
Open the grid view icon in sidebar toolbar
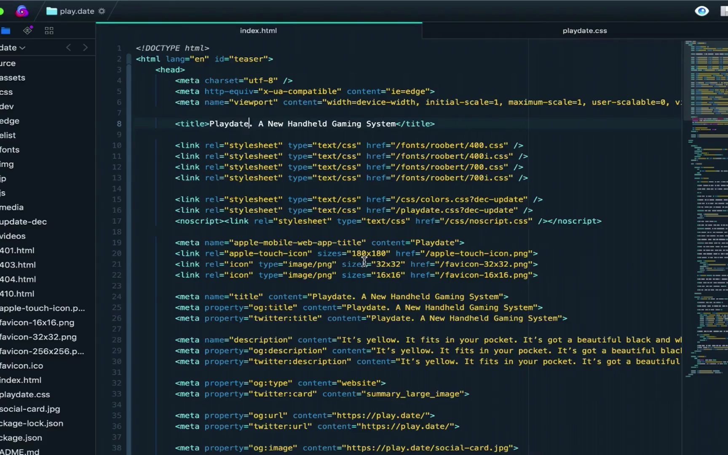tap(49, 30)
